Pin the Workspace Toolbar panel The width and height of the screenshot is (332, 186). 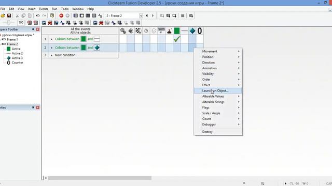click(x=33, y=29)
